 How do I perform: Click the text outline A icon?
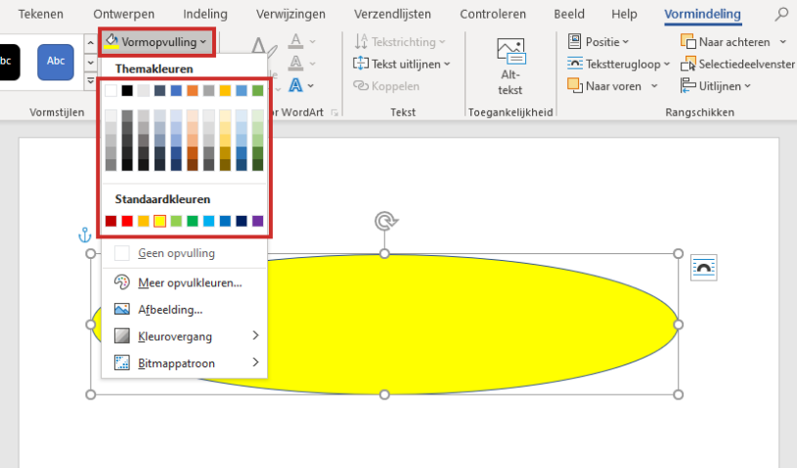296,64
